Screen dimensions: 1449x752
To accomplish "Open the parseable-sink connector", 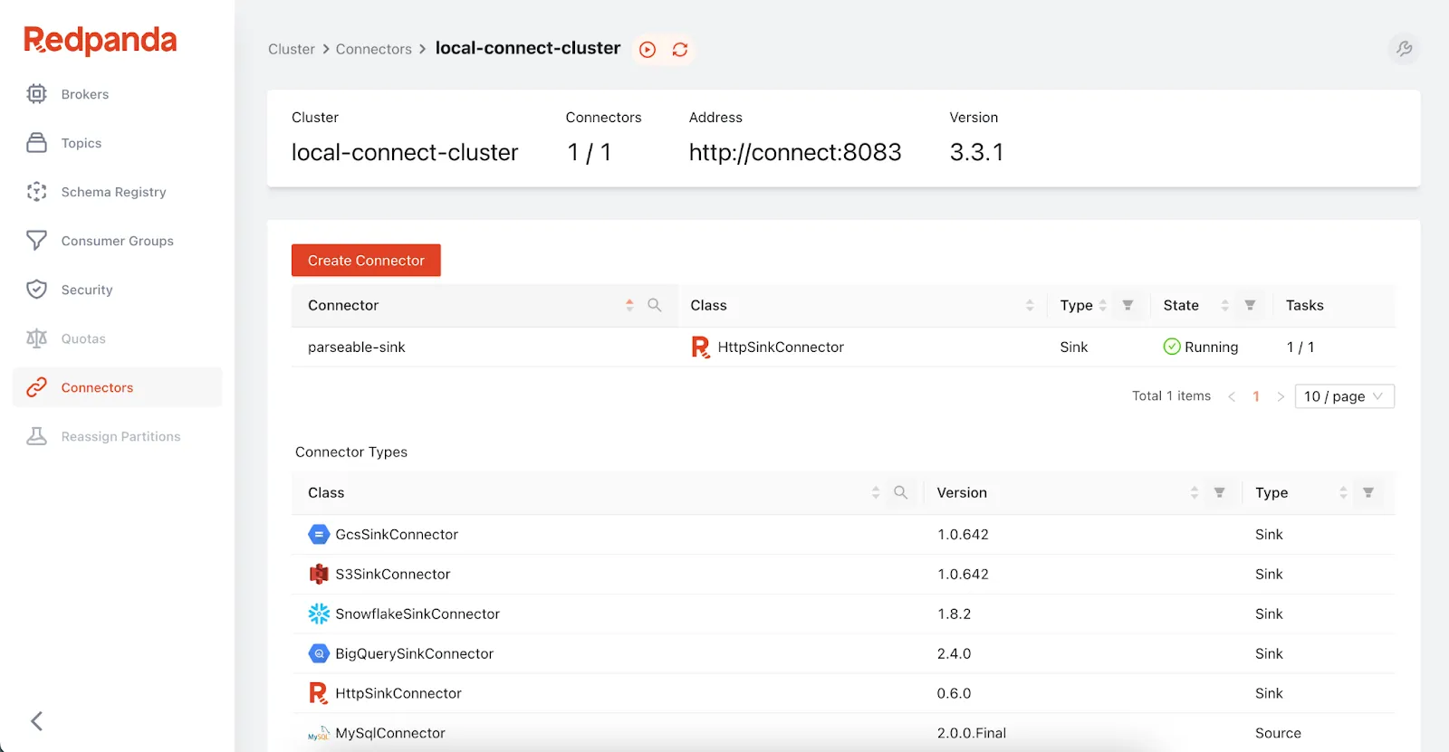I will tap(356, 347).
